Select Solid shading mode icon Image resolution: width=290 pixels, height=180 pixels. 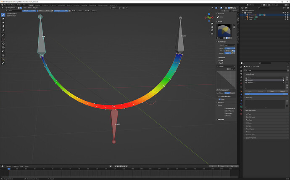(231, 8)
